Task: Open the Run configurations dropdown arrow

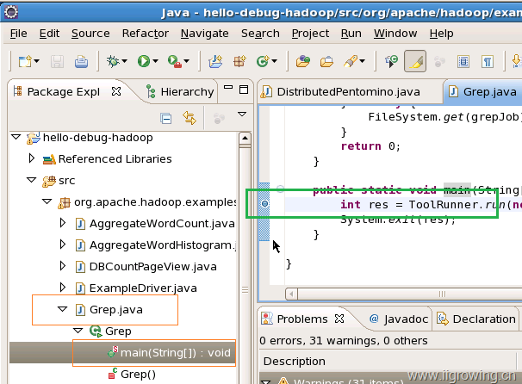Action: tap(155, 61)
